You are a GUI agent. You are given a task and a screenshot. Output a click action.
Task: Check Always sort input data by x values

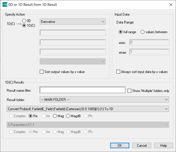tap(118, 72)
